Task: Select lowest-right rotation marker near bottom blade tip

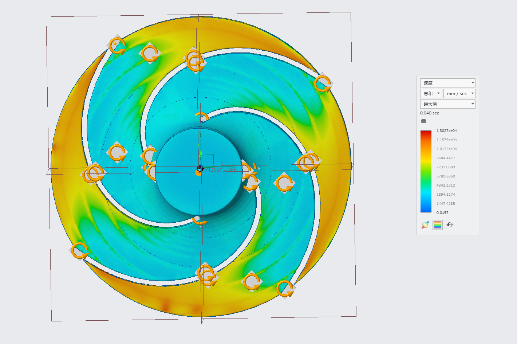Action: [285, 289]
